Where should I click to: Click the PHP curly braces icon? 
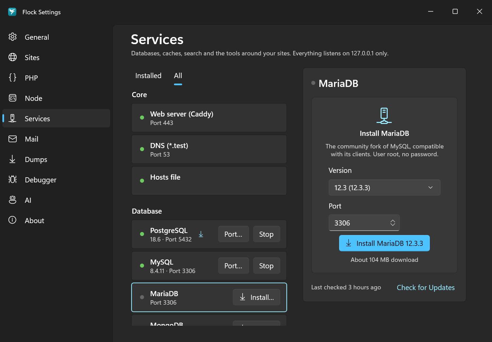point(13,78)
